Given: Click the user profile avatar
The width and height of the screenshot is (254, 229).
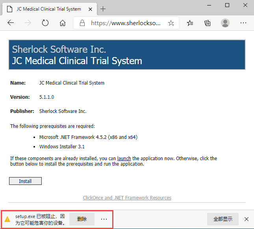Looking at the screenshot, I should [x=225, y=23].
